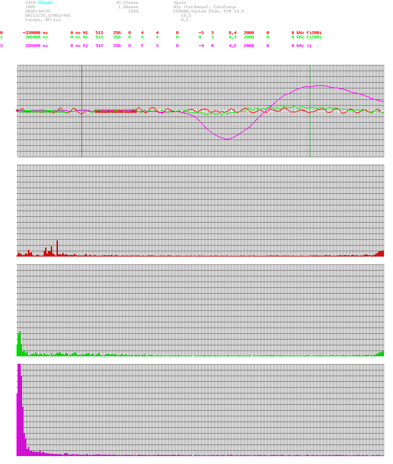393x464 pixels.
Task: Select the location 'Alp (Cerdanya), Catalunya'
Action: tap(205, 7)
